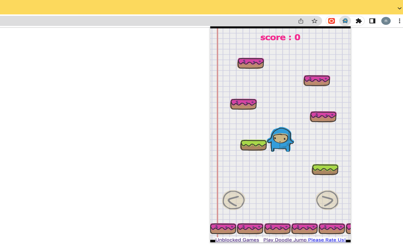This screenshot has width=403, height=252.
Task: Click the red circle extension icon
Action: pos(332,21)
